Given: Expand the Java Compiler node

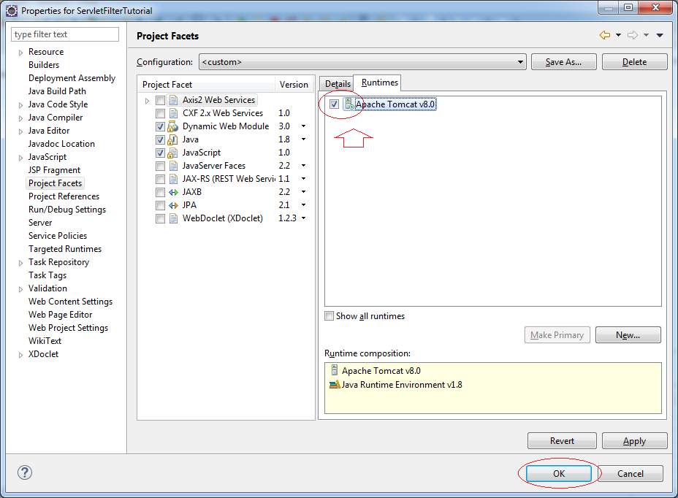Looking at the screenshot, I should (20, 118).
